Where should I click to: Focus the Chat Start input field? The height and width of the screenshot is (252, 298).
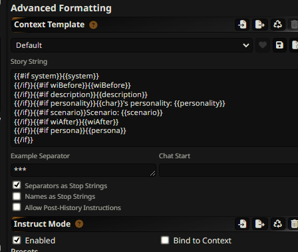tap(228, 170)
